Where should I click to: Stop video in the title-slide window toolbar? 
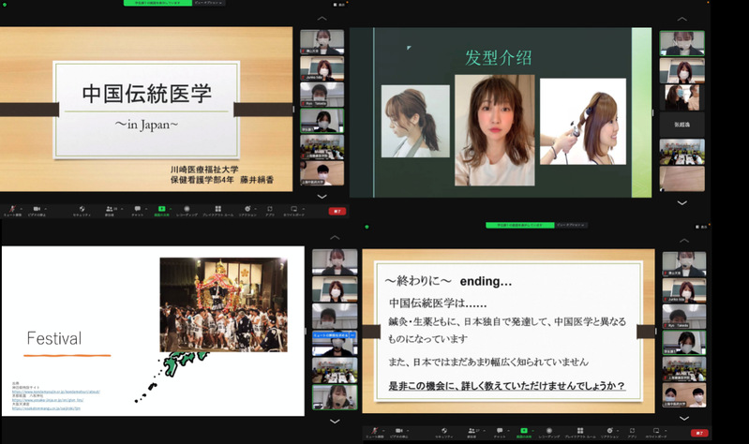[37, 209]
